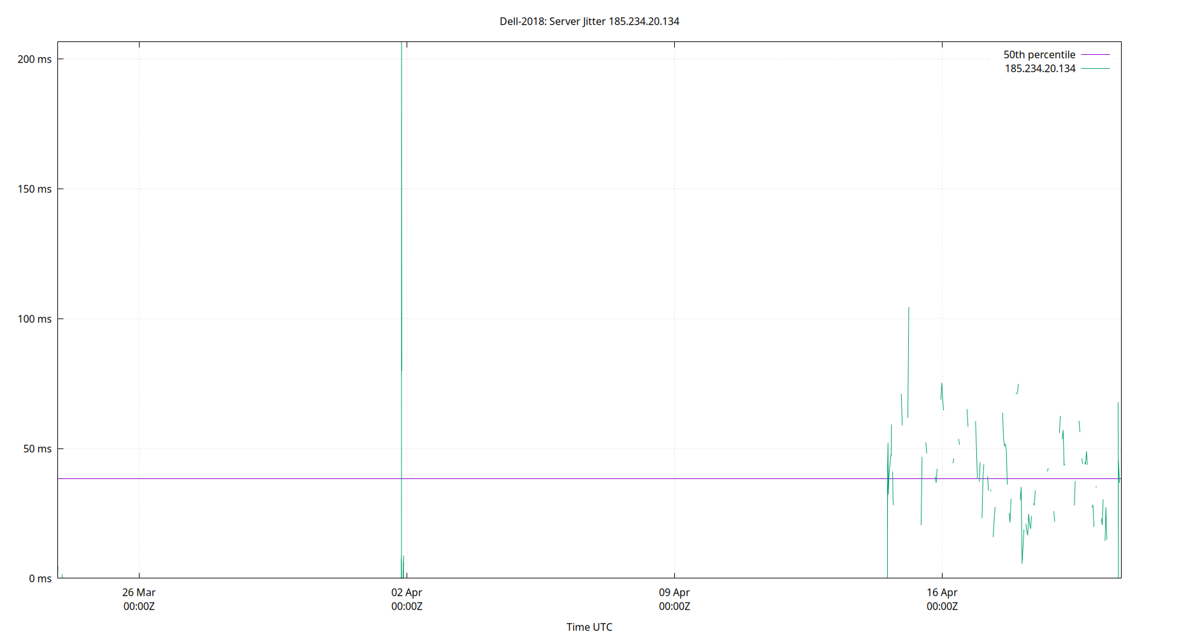Click the horizontal 50th percentile line
This screenshot has height=637, width=1179.
point(589,479)
